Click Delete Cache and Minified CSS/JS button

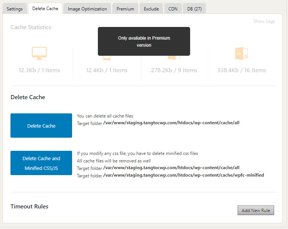[41, 163]
